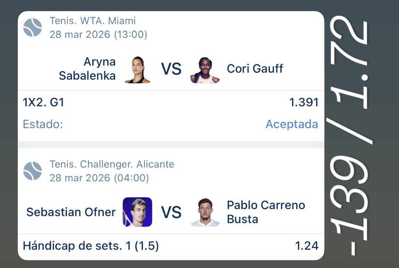Click the Sebastian Ofner name text
The width and height of the screenshot is (399, 268).
pyautogui.click(x=71, y=212)
